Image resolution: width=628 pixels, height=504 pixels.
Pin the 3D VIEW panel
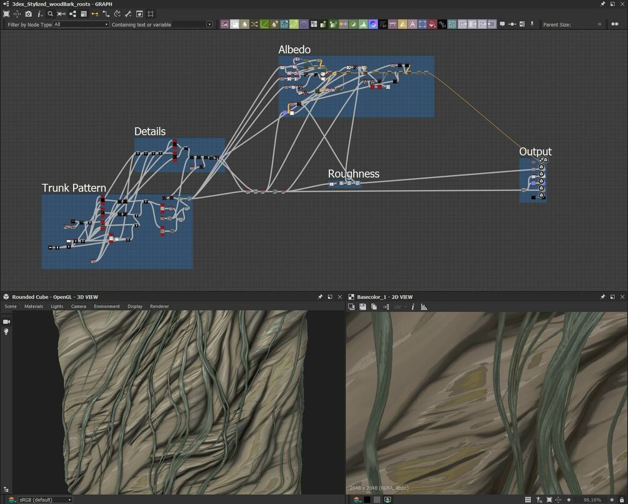pyautogui.click(x=320, y=297)
